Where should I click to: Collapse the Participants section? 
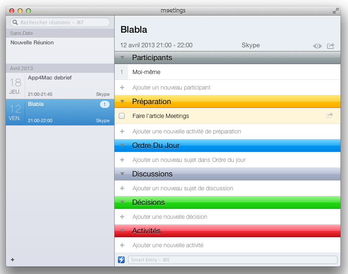(122, 58)
